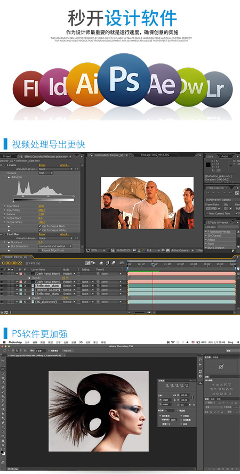
Task: Click the Wi-Fi icon in macOS menu bar
Action: [173, 342]
